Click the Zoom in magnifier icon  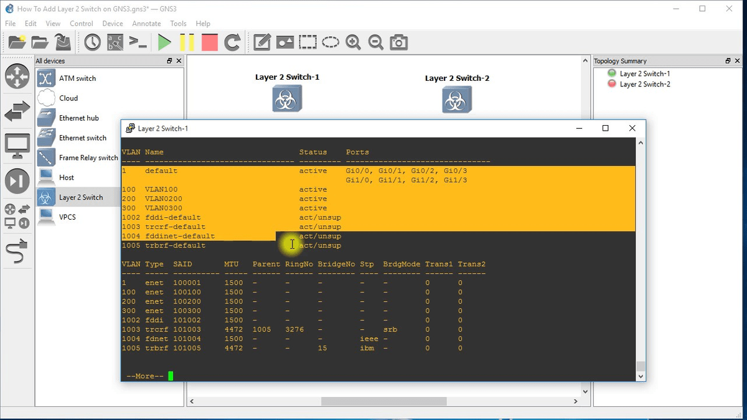pos(353,42)
